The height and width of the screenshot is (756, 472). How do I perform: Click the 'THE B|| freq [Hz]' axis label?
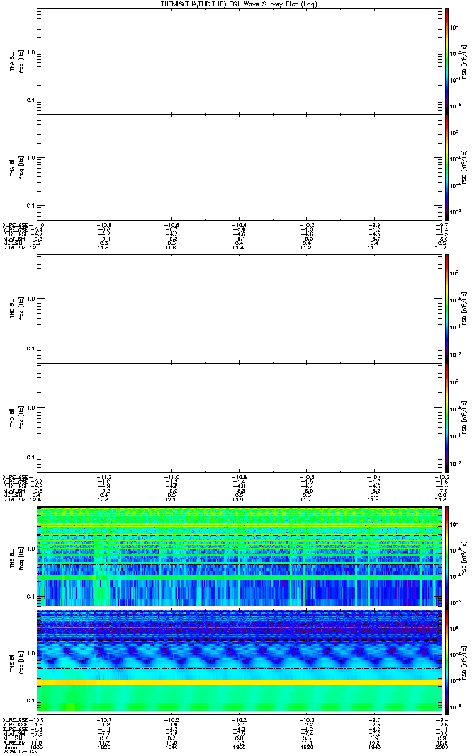coord(17,663)
